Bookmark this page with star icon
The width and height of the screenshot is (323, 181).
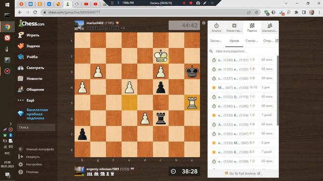click(x=256, y=12)
